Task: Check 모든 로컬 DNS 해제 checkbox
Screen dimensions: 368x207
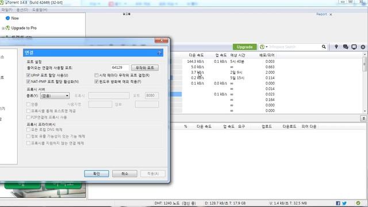Action: coord(28,129)
